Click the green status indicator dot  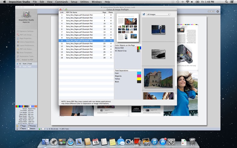tap(39, 129)
